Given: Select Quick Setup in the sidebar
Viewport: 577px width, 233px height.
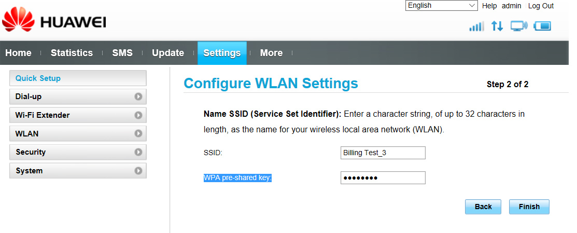Looking at the screenshot, I should click(78, 78).
